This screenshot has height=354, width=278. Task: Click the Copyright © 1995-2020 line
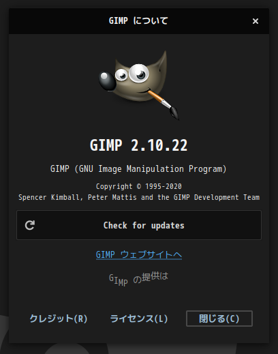pos(139,186)
